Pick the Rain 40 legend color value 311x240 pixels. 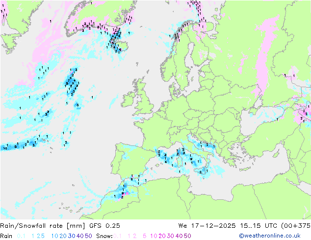[80, 236]
